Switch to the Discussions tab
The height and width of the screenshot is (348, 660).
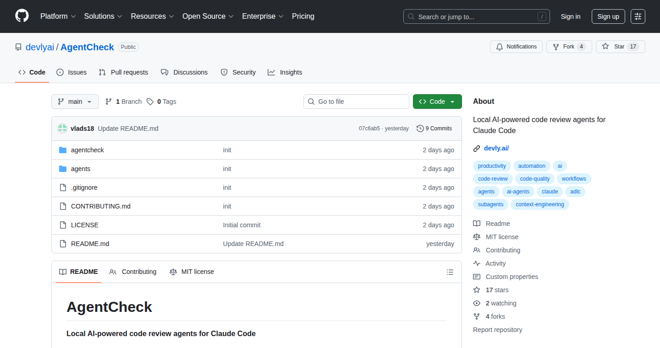pos(184,72)
